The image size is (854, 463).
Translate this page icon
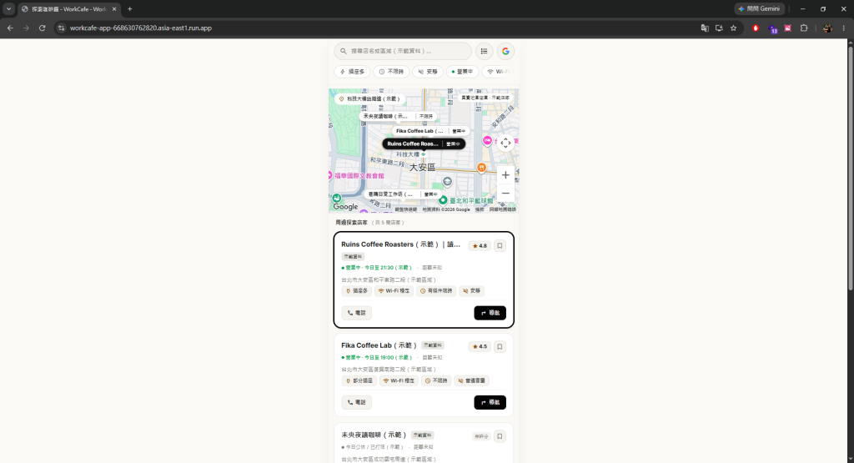pos(705,28)
